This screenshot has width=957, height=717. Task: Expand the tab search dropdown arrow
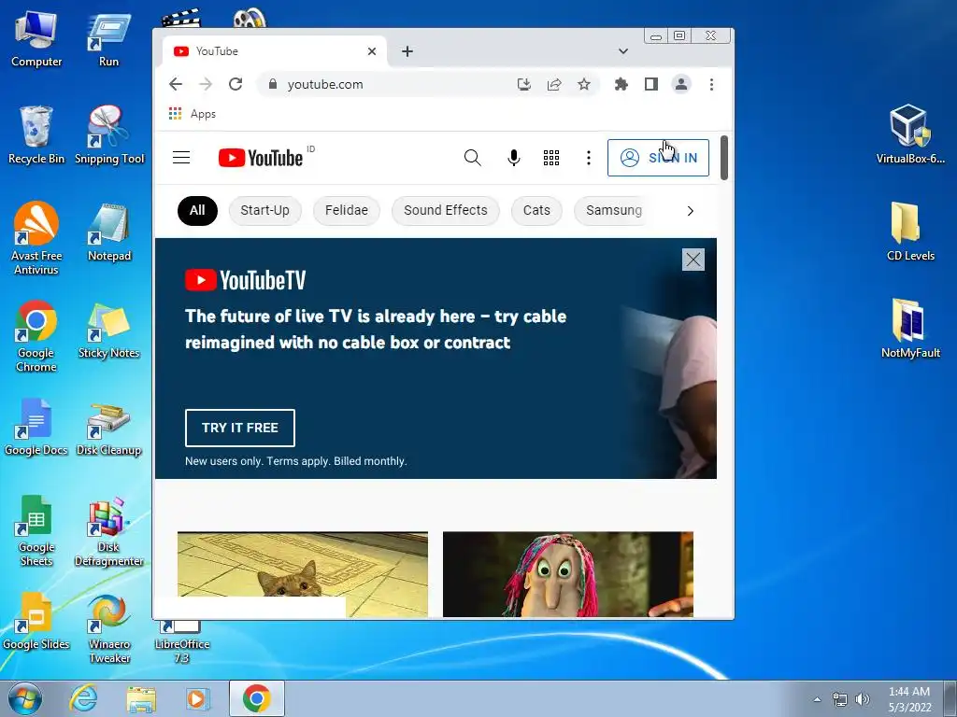tap(623, 51)
